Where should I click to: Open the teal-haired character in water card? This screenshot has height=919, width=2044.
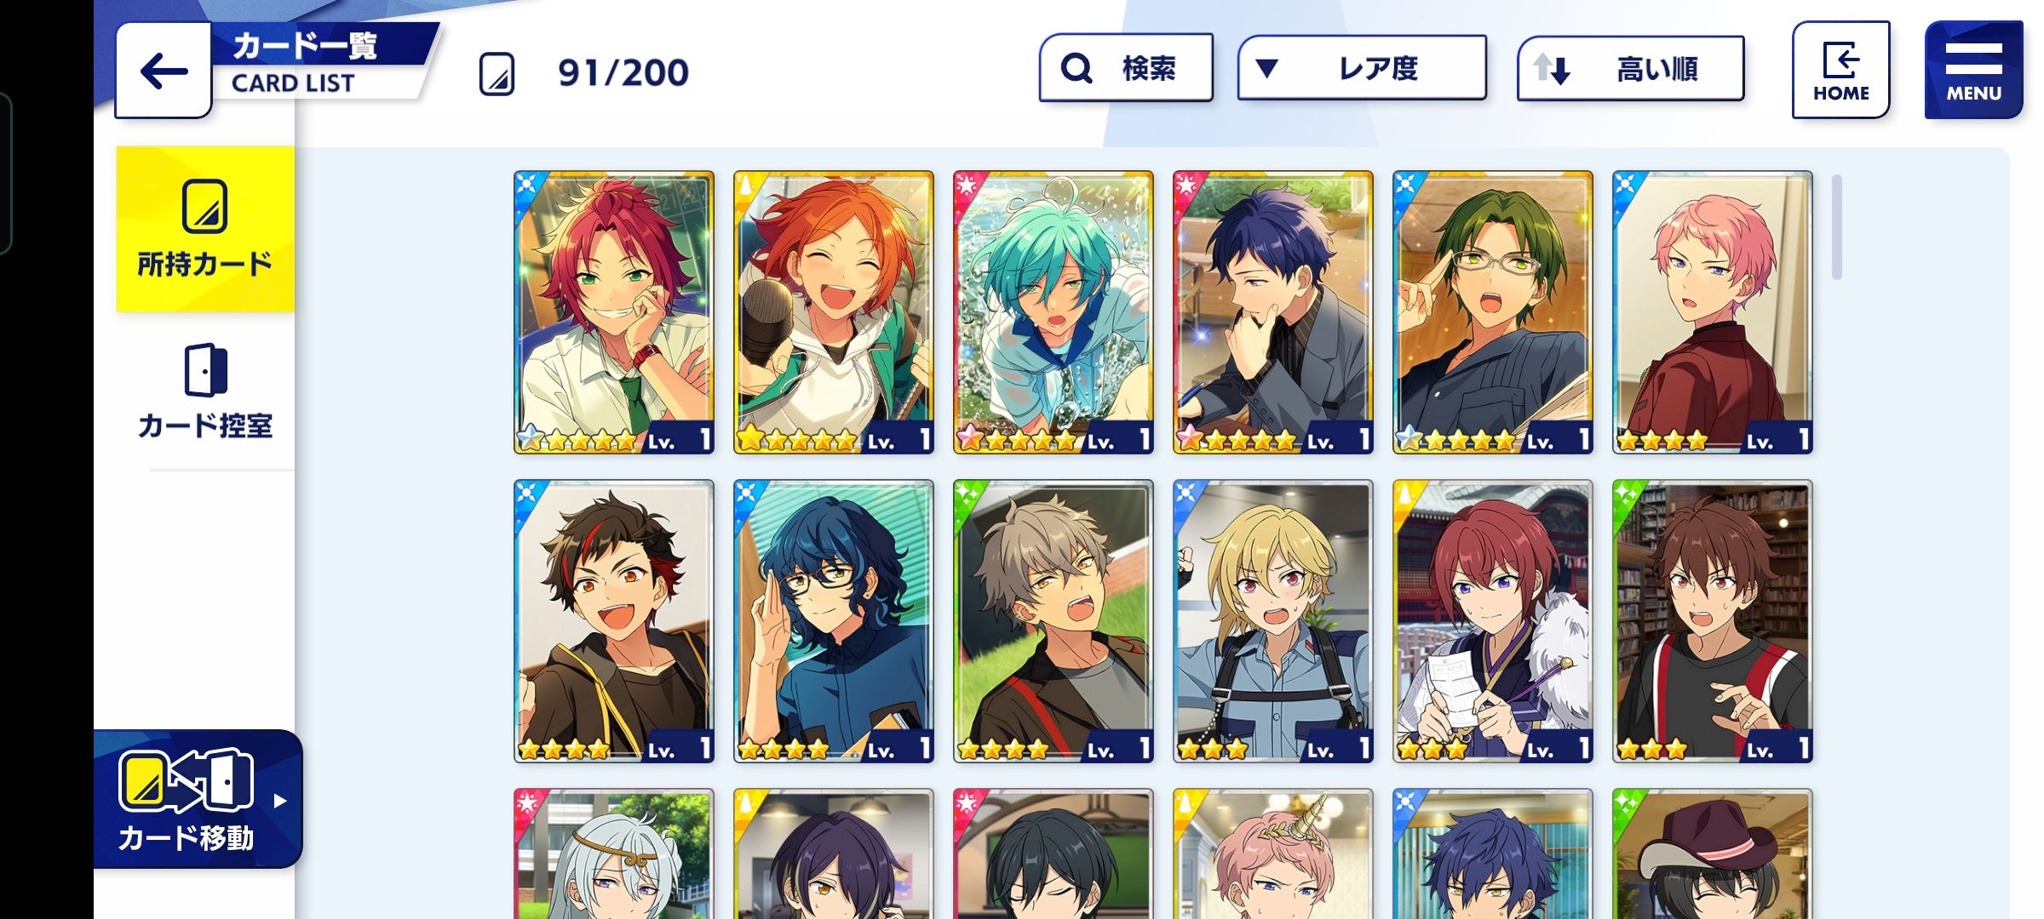[1054, 312]
